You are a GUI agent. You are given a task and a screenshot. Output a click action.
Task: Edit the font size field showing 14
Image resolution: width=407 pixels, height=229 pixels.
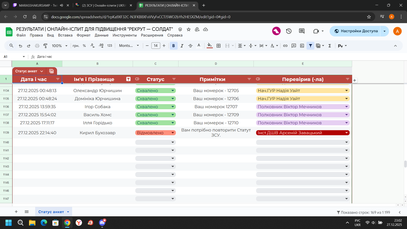pyautogui.click(x=155, y=46)
